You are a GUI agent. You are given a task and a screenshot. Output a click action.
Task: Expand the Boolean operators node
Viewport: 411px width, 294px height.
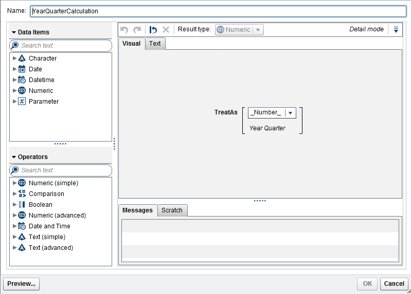point(15,204)
